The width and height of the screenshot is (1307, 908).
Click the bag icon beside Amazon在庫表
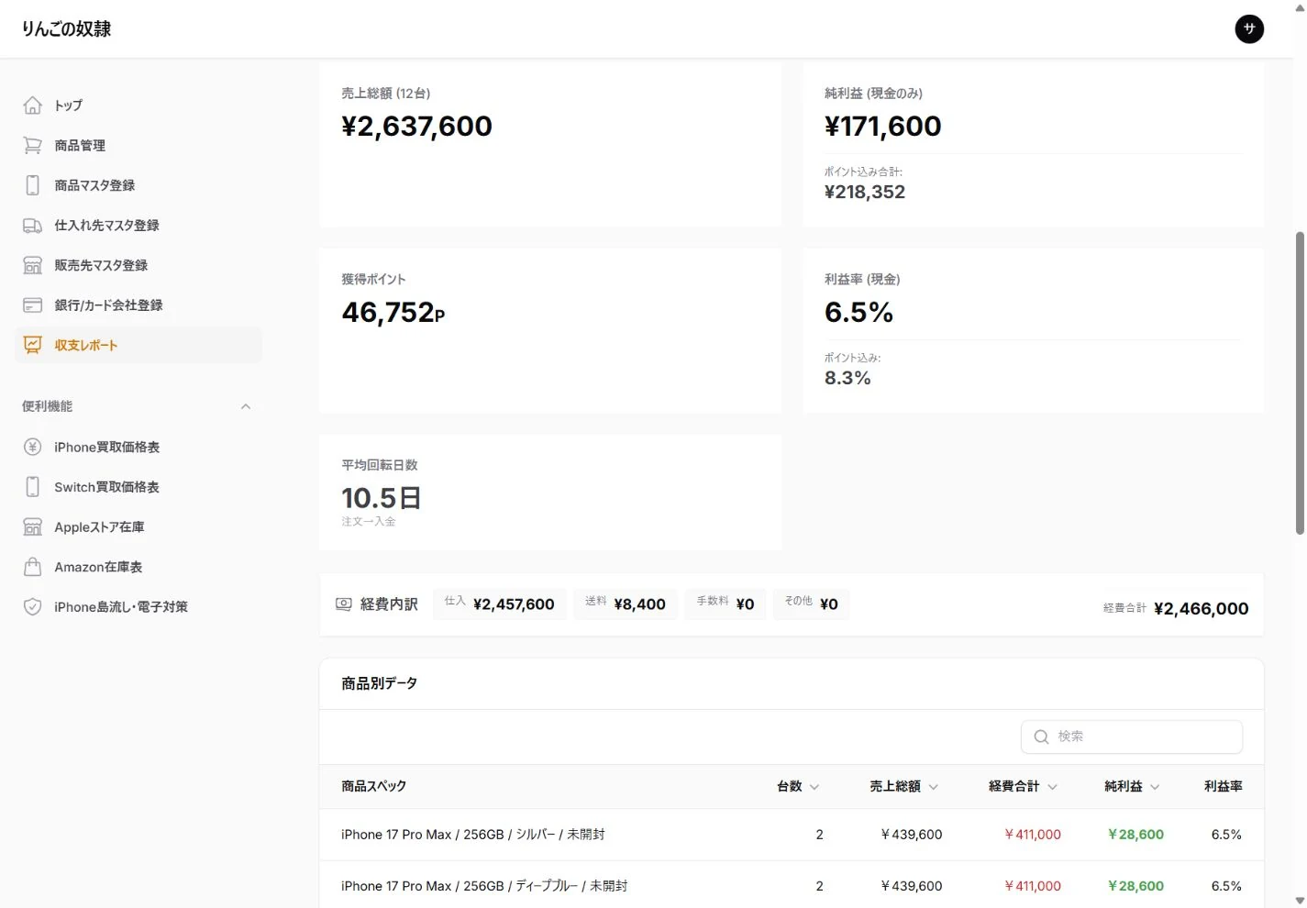[33, 567]
